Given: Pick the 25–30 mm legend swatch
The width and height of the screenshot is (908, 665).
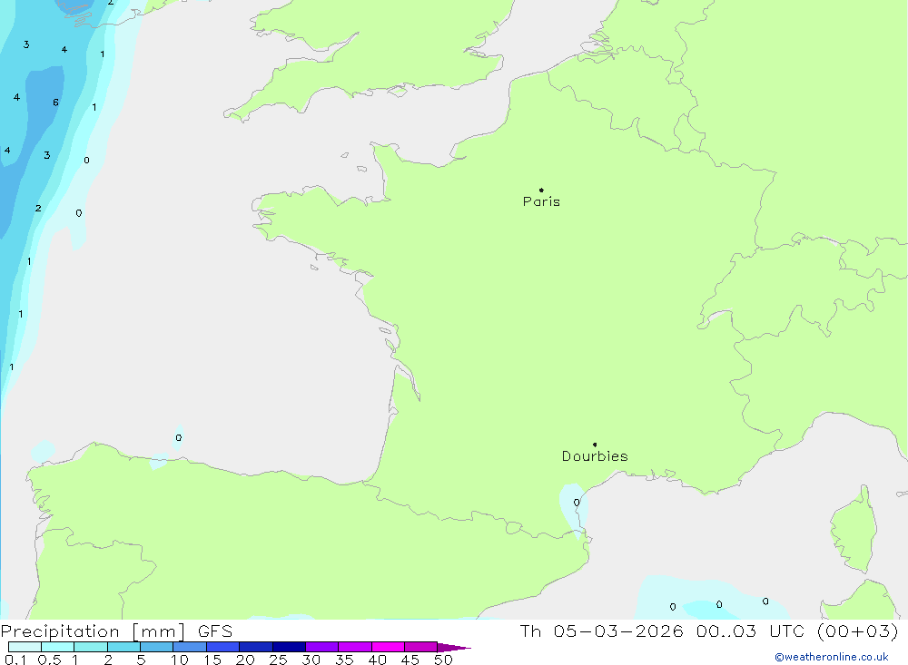Looking at the screenshot, I should click(x=289, y=647).
